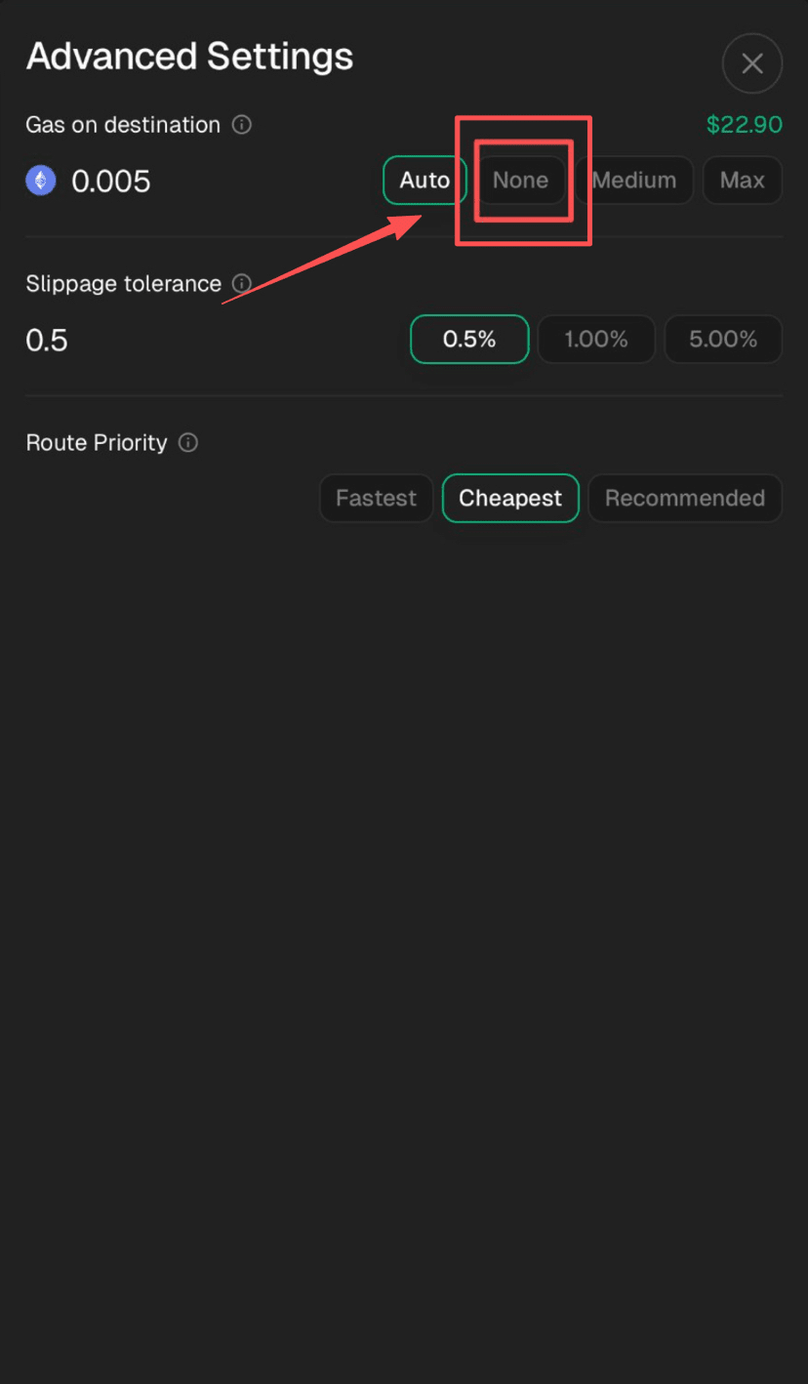Click the Ethereum token icon
808x1384 pixels.
[x=41, y=181]
